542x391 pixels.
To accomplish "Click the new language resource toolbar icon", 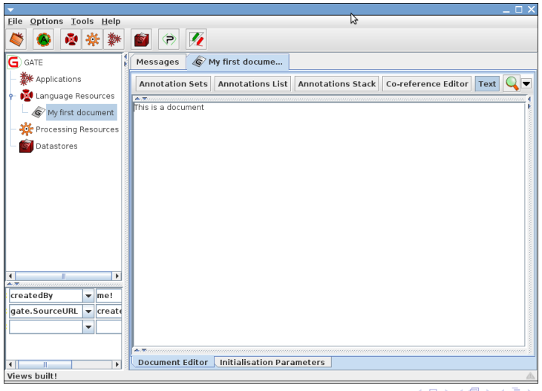I will click(71, 39).
